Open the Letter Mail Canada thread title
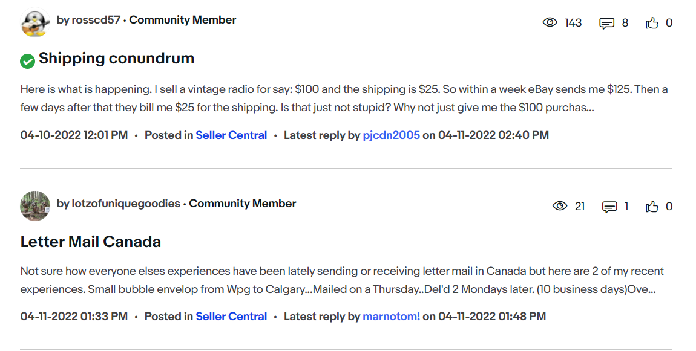 click(x=91, y=242)
